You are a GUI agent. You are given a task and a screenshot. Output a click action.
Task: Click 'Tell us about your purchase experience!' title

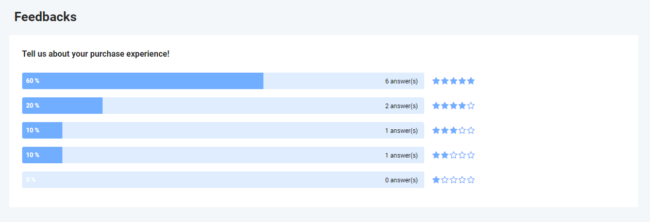tap(96, 54)
